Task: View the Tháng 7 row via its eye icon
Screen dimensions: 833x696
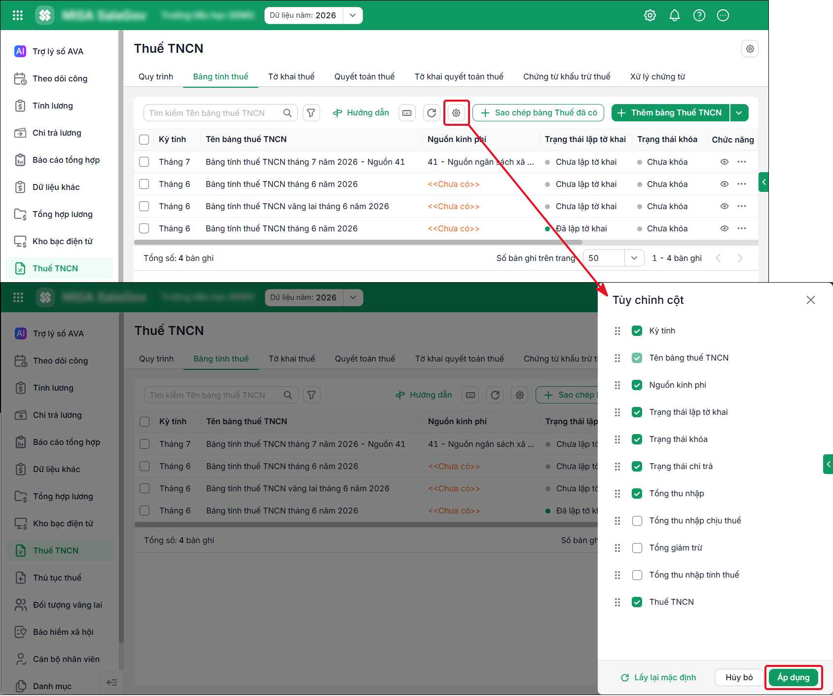Action: point(724,162)
